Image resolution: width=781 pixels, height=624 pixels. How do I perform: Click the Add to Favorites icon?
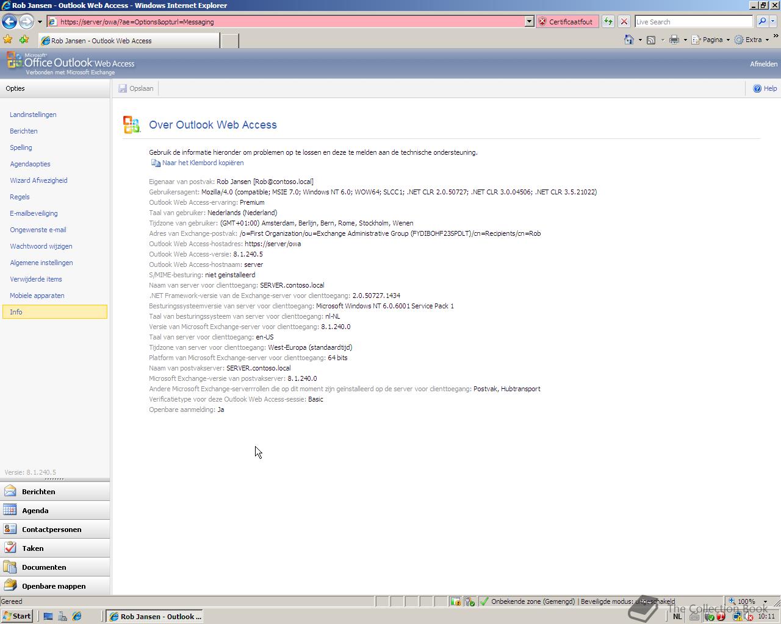(x=24, y=40)
